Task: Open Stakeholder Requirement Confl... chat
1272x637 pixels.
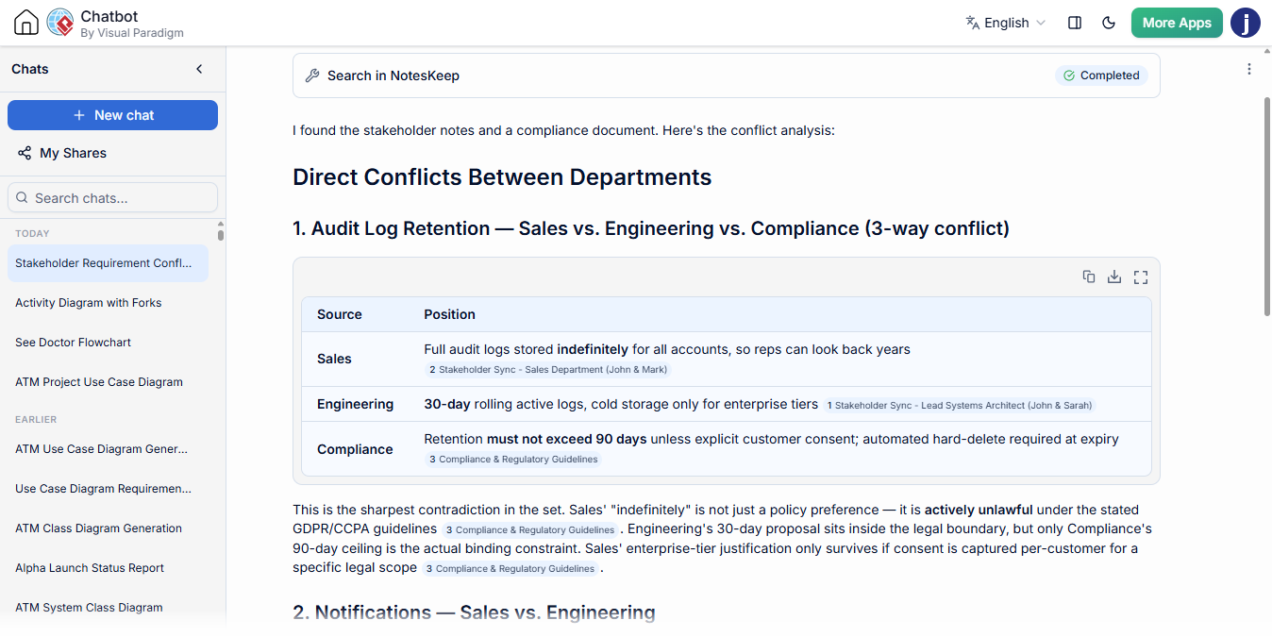Action: pos(108,263)
